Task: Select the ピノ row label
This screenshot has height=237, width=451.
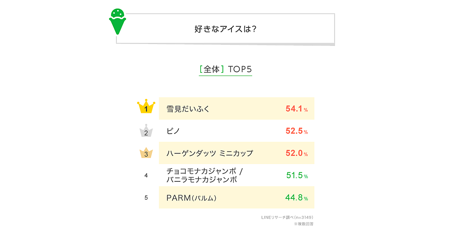Action: (173, 131)
